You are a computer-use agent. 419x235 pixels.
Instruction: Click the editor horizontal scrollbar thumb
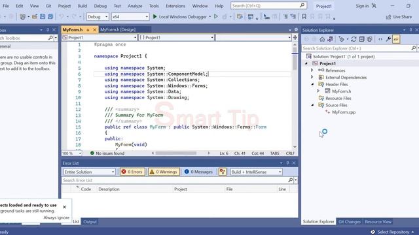[176, 153]
